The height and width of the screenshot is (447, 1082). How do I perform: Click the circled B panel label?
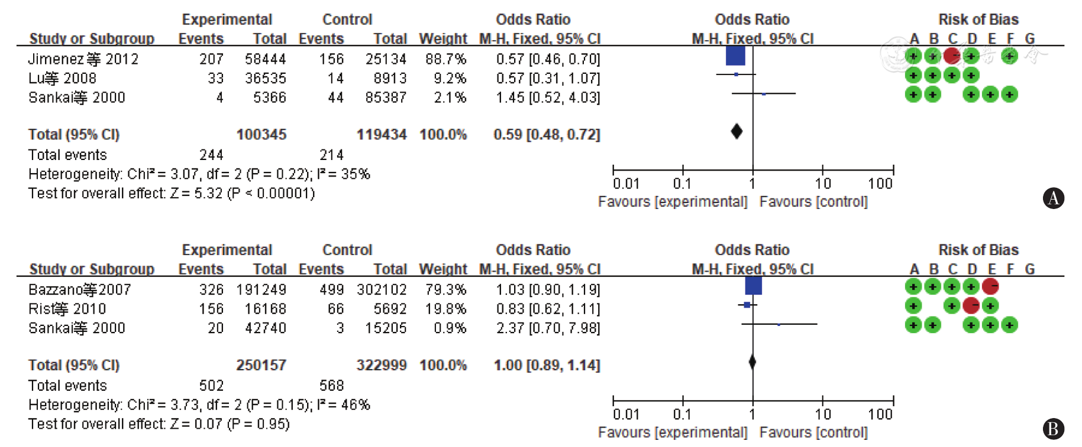pos(1053,429)
